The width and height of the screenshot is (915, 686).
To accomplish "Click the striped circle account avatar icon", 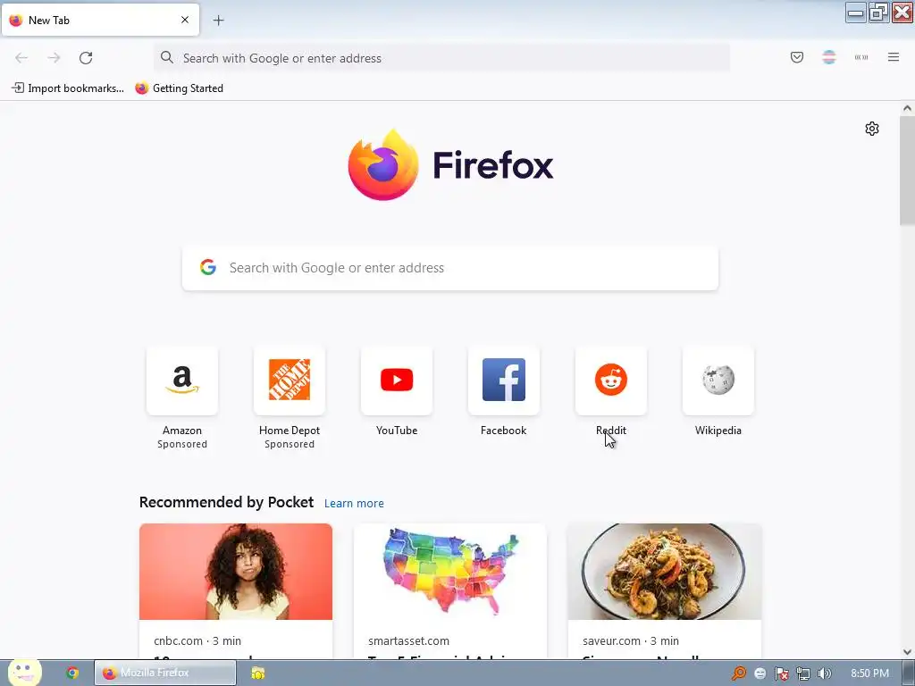I will pos(828,57).
